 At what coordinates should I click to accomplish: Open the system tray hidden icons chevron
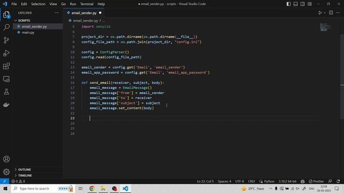click(271, 188)
